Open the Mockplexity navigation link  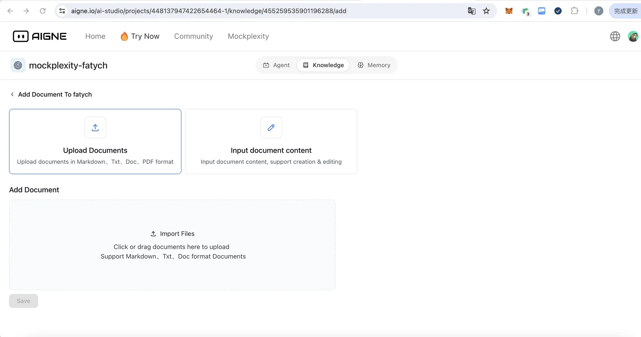[x=248, y=36]
